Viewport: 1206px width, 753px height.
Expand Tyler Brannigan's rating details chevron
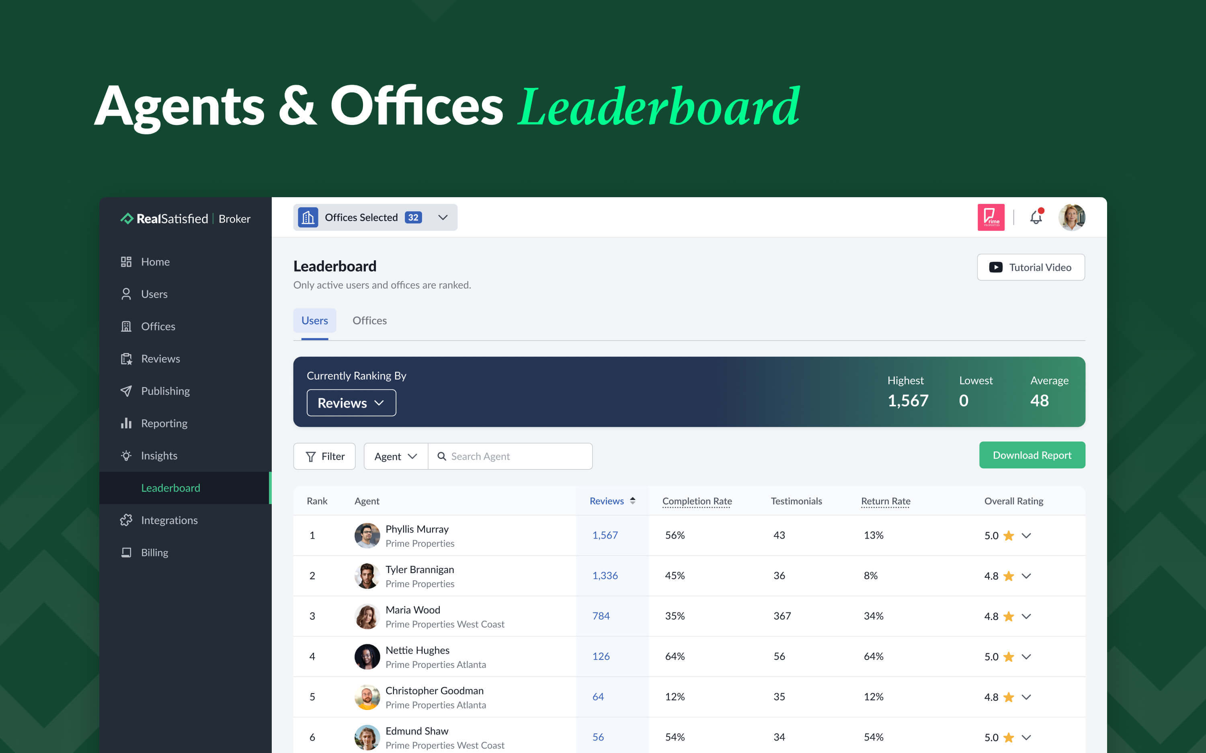coord(1026,576)
